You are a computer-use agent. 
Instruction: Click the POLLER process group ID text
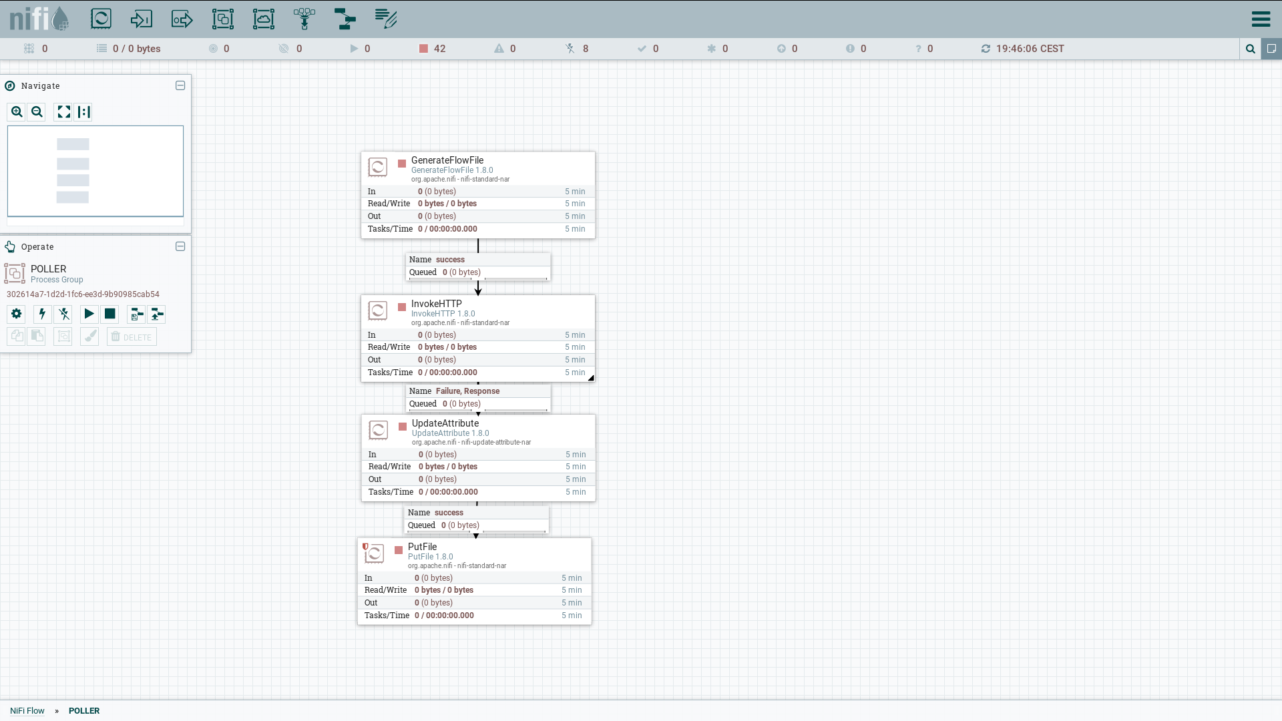click(x=83, y=294)
